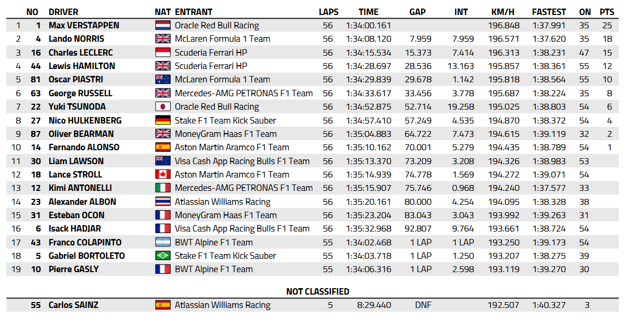Screen dimensions: 637x324
Task: Click the Canadian flag in Lance Stroll's row
Action: (x=163, y=174)
